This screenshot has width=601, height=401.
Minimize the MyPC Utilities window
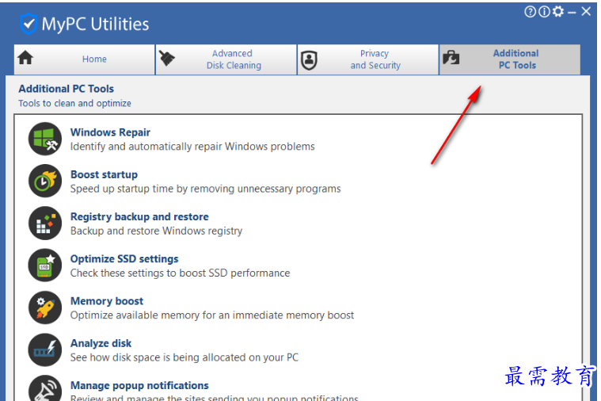click(x=572, y=13)
